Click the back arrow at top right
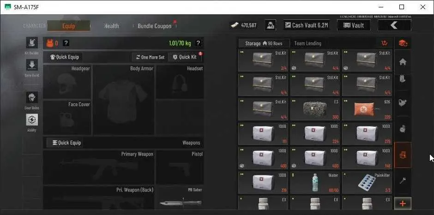Image resolution: width=434 pixels, height=215 pixels. tap(394, 25)
